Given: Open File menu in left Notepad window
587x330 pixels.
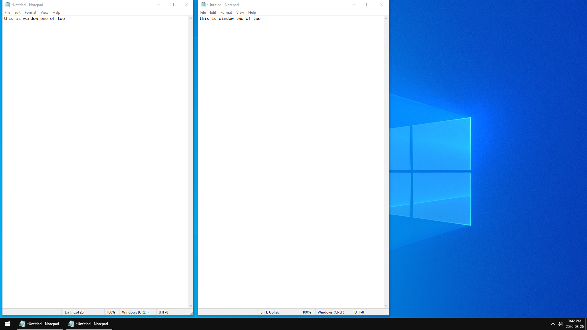Looking at the screenshot, I should coord(7,13).
